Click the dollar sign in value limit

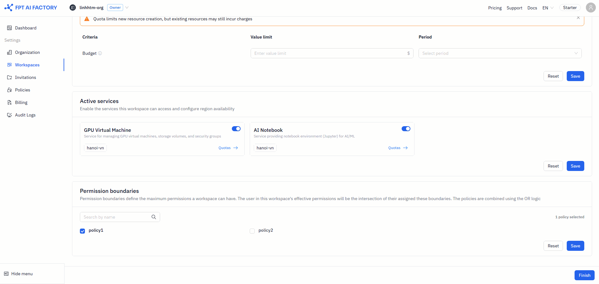[409, 53]
